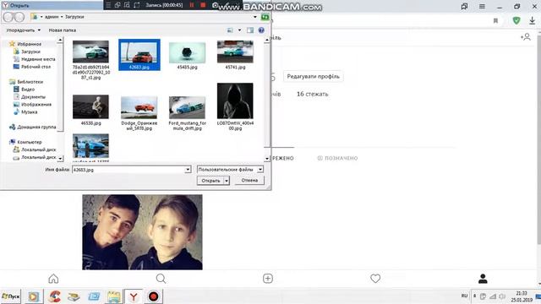Select the first Локальный диск entry
The image size is (541, 304).
(38, 149)
